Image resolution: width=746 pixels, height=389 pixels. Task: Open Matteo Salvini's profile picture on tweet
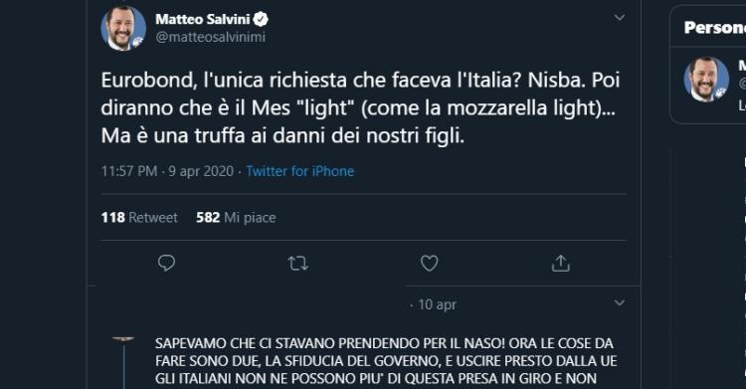(123, 29)
